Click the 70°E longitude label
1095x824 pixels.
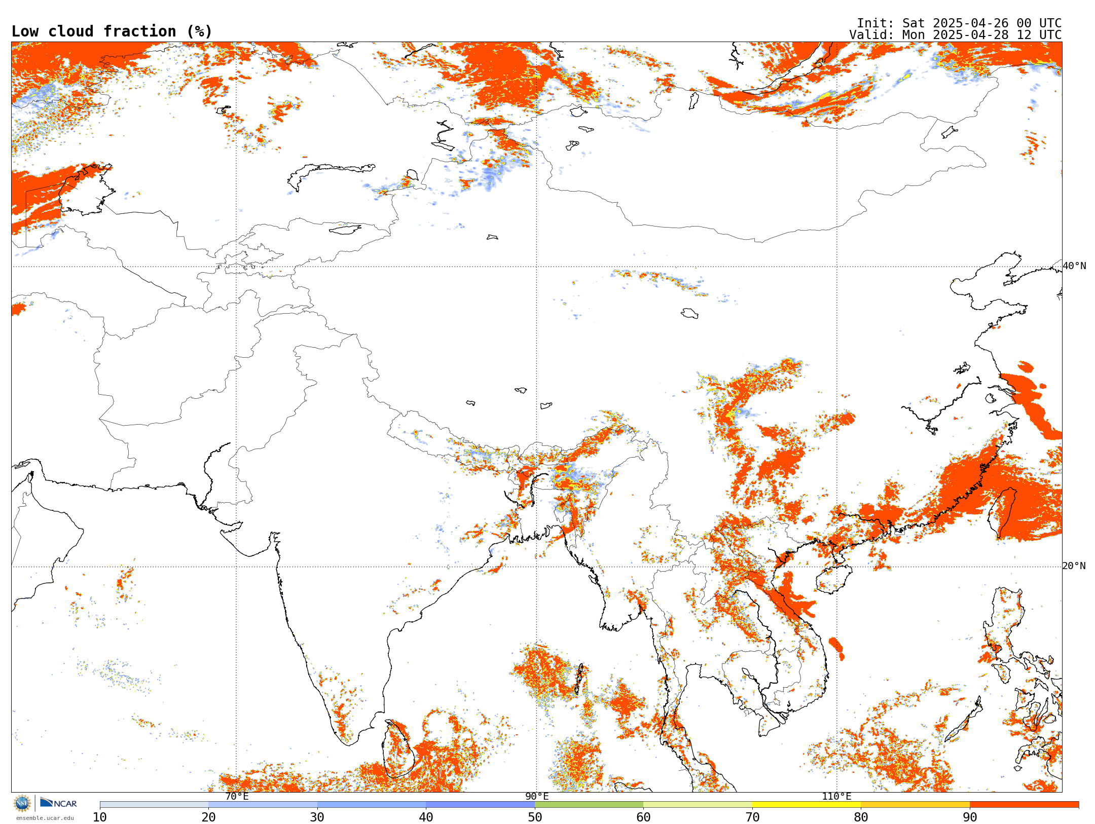(237, 797)
